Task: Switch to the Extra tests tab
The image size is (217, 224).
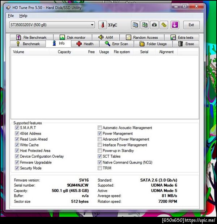Action: click(182, 37)
